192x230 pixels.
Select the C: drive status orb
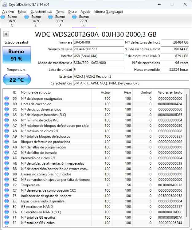tap(3, 17)
